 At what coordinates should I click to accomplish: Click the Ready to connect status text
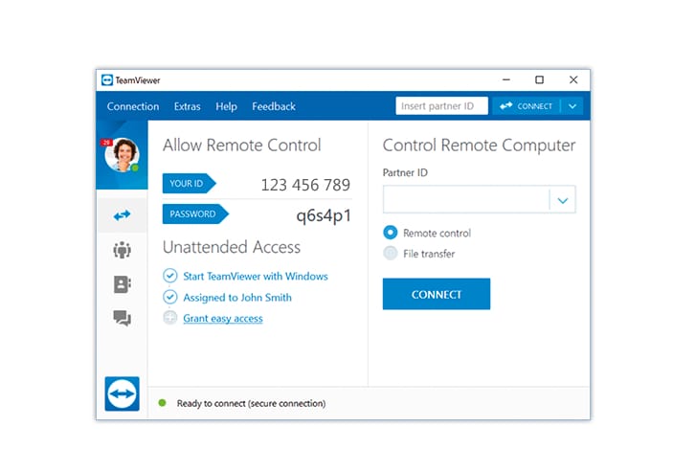coord(251,403)
